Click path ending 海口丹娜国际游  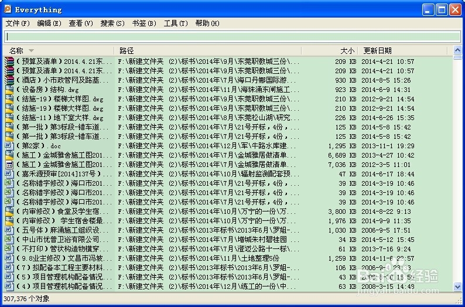(207, 80)
